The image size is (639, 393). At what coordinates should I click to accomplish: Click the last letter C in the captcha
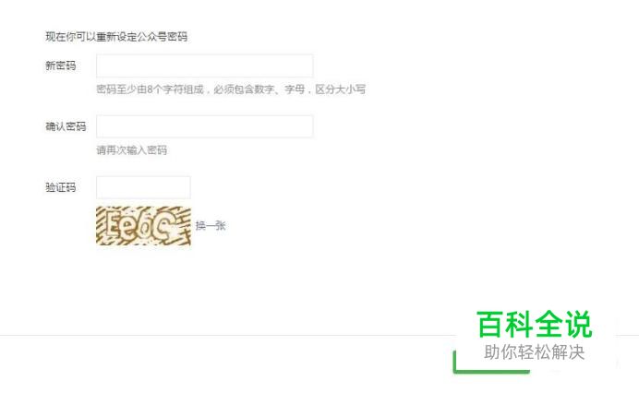tap(168, 226)
